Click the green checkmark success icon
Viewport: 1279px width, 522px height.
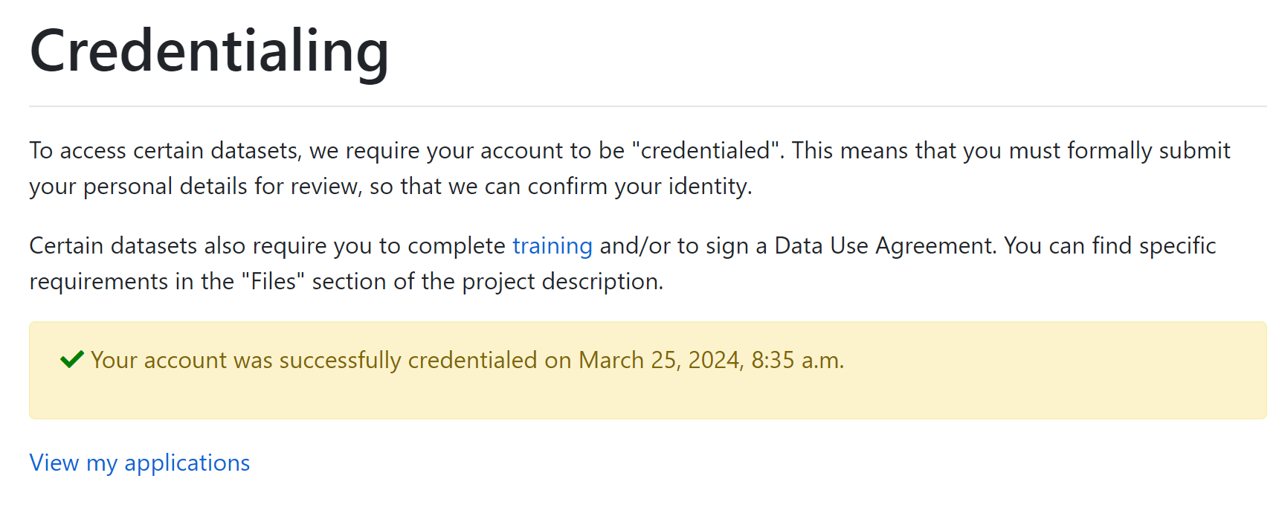(72, 360)
